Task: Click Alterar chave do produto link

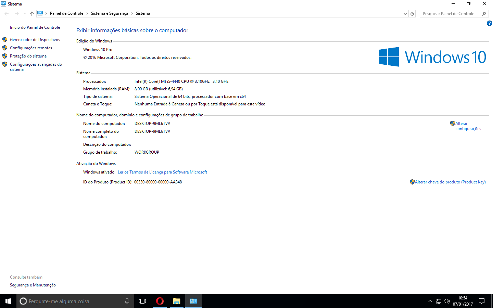Action: click(450, 182)
